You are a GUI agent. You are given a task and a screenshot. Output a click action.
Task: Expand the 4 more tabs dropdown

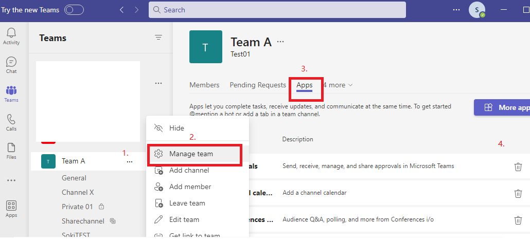(x=338, y=85)
